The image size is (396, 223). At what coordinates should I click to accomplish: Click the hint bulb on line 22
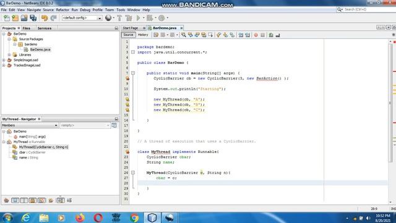point(127,152)
